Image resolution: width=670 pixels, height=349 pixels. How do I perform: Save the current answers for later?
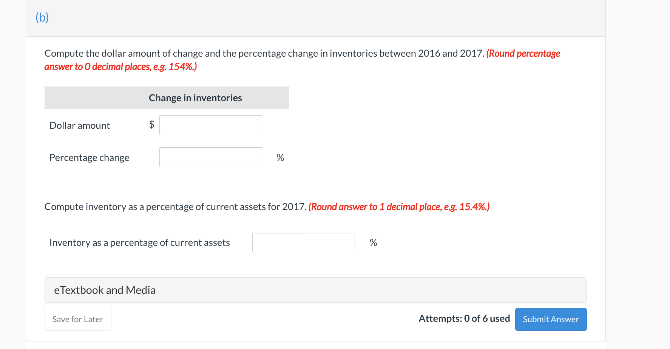point(78,319)
